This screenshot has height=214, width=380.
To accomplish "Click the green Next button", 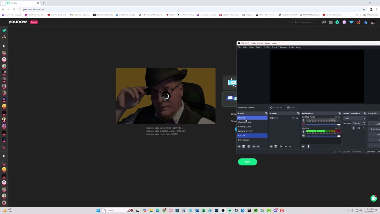I will tap(247, 162).
